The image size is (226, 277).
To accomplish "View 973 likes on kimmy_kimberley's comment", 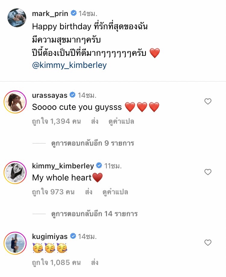I will (x=53, y=192).
